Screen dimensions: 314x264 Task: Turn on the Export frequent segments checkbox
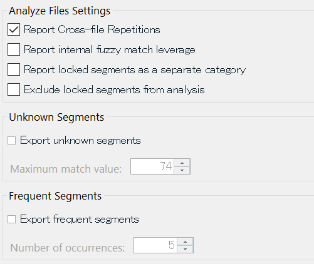point(11,220)
